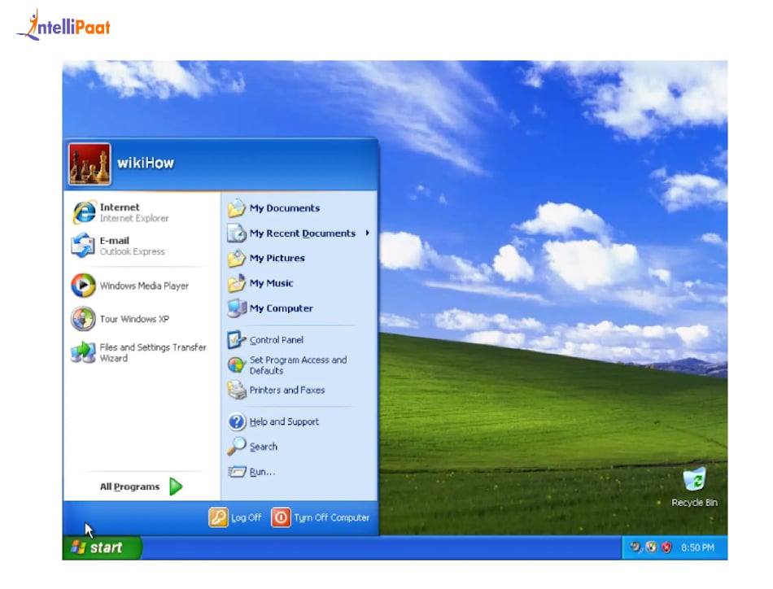This screenshot has width=773, height=589.
Task: Select the Recycle Bin desktop icon
Action: (x=695, y=479)
